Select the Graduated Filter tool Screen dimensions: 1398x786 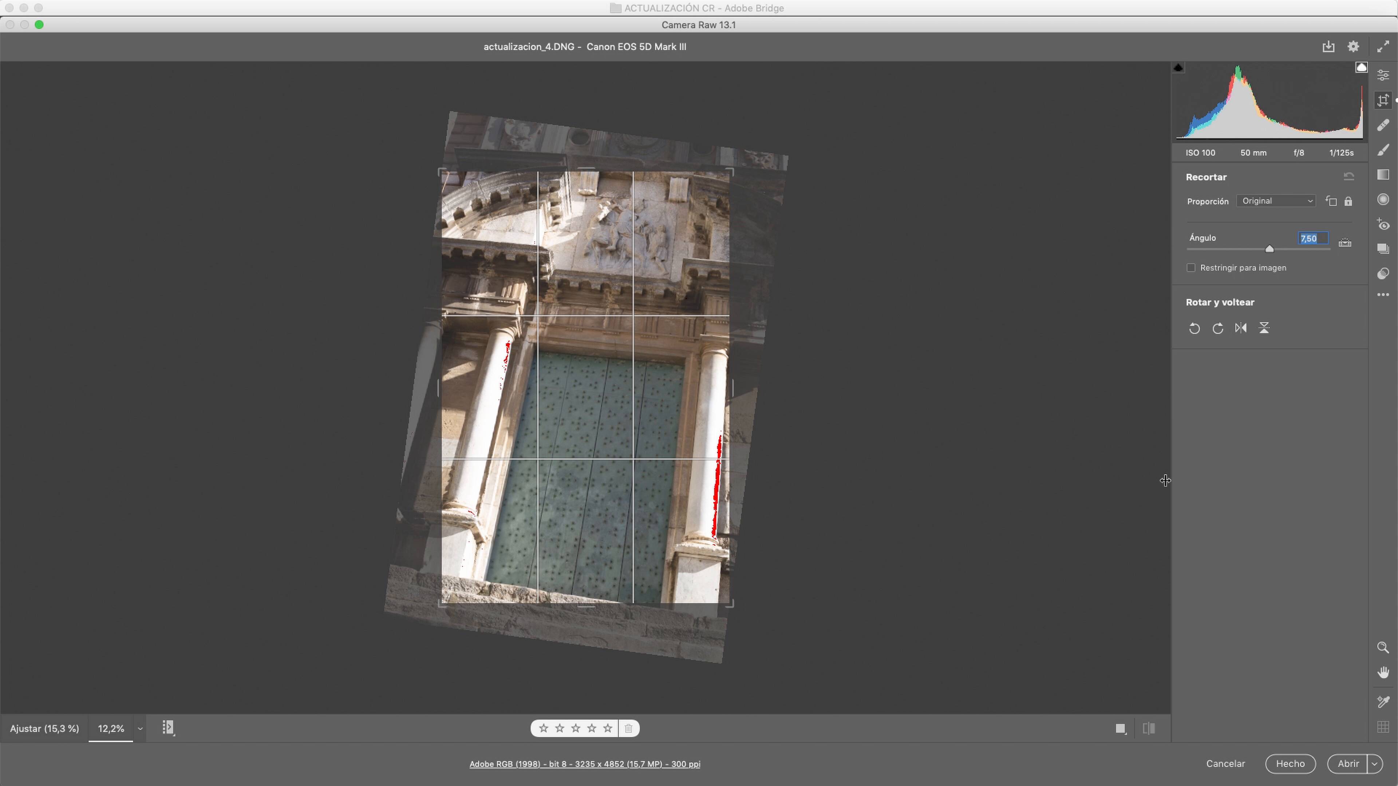point(1383,175)
